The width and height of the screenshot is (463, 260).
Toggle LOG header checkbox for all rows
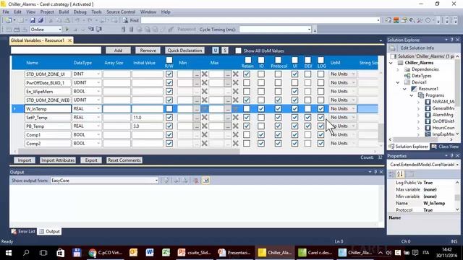(x=321, y=60)
